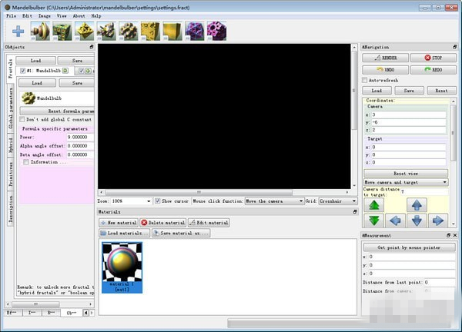Open the Image menu
Screen dimensions: 462x332
point(45,15)
